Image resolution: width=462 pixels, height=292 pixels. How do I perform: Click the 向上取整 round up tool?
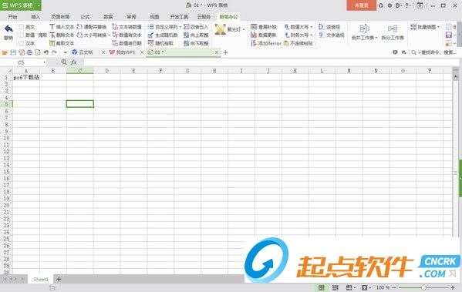pyautogui.click(x=196, y=35)
